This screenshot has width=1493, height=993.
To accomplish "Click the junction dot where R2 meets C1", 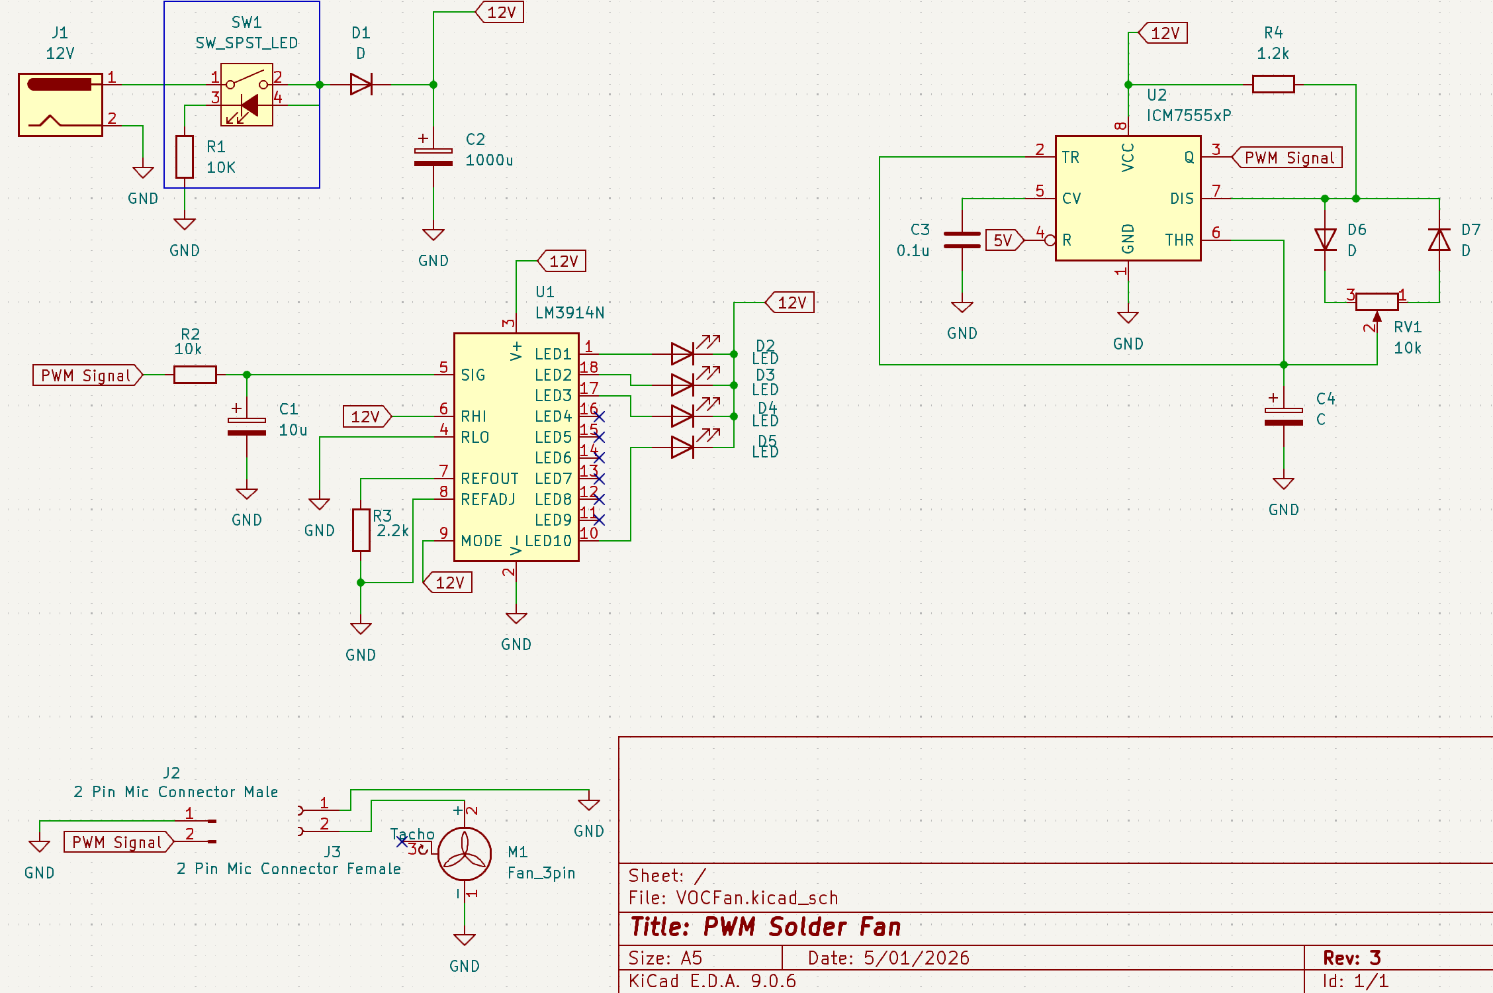I will (247, 375).
